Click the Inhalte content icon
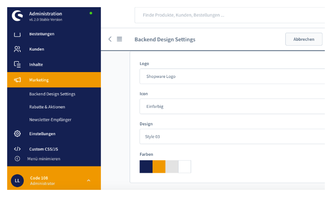The width and height of the screenshot is (332, 197). coord(17,64)
